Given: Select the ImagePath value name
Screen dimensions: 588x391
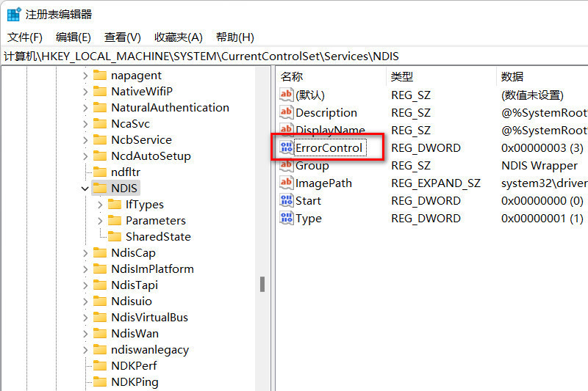Looking at the screenshot, I should (x=323, y=183).
